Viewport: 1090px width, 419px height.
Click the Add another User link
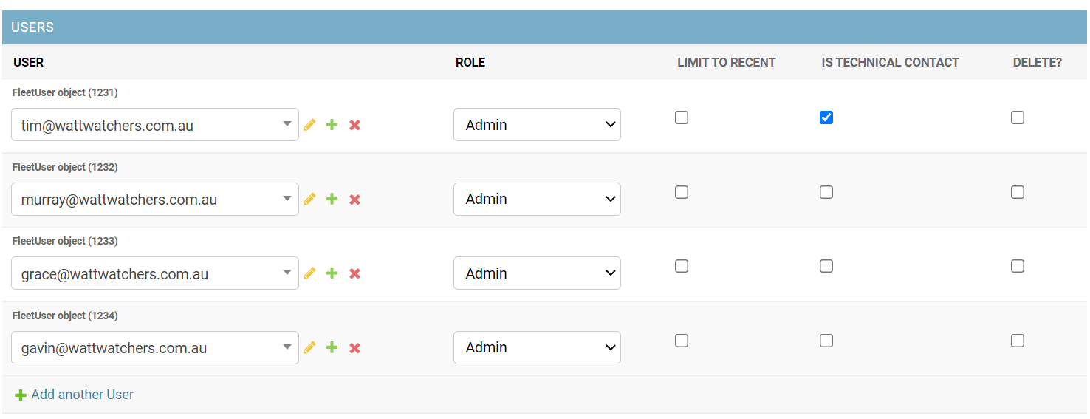tap(82, 395)
